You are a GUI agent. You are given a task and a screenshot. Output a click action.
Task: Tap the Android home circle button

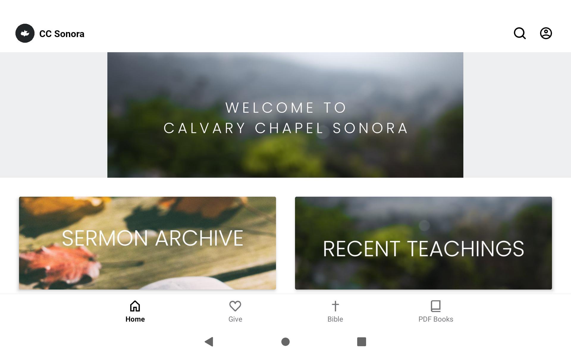pyautogui.click(x=285, y=342)
